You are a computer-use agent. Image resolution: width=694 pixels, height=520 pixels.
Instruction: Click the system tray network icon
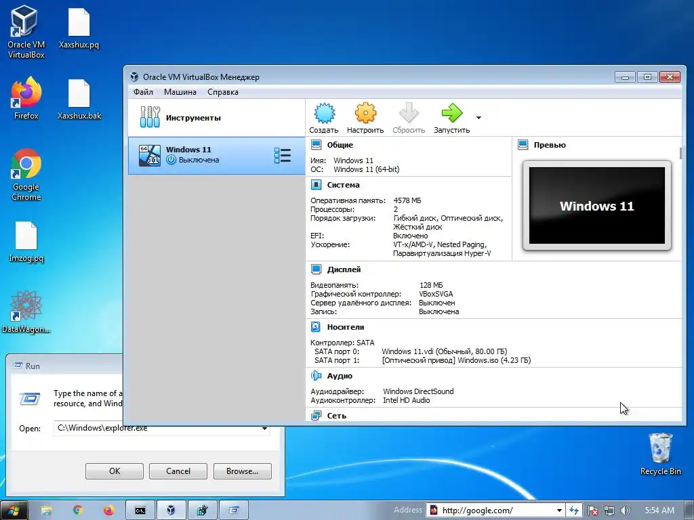pyautogui.click(x=609, y=511)
